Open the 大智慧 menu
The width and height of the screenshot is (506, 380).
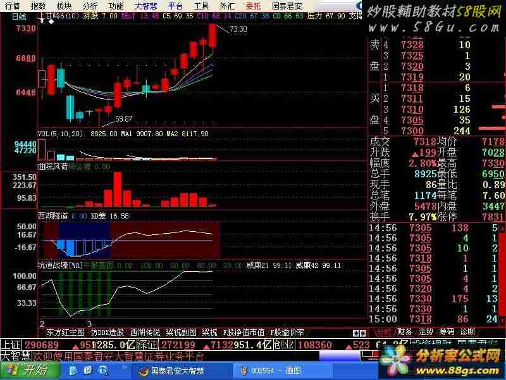click(145, 6)
